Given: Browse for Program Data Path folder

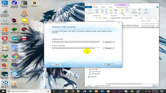Looking at the screenshot, I should 109,48.
